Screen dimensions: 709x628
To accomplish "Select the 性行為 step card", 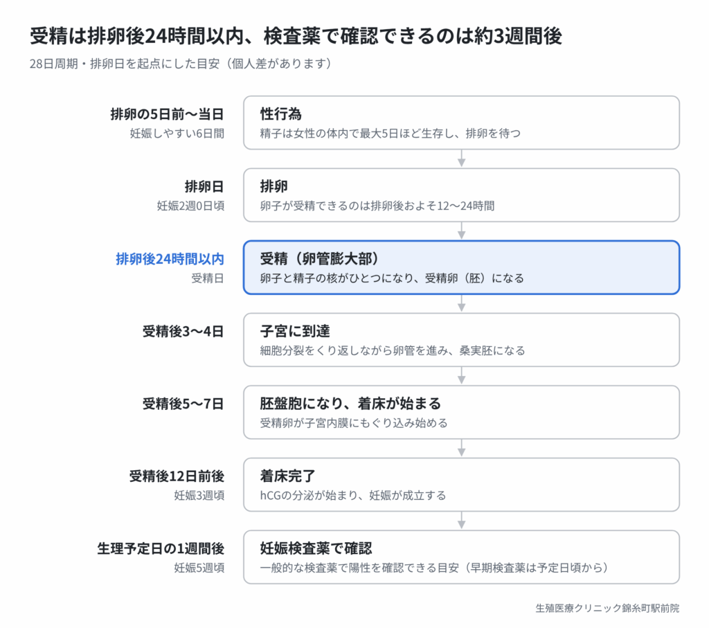I will (x=461, y=123).
